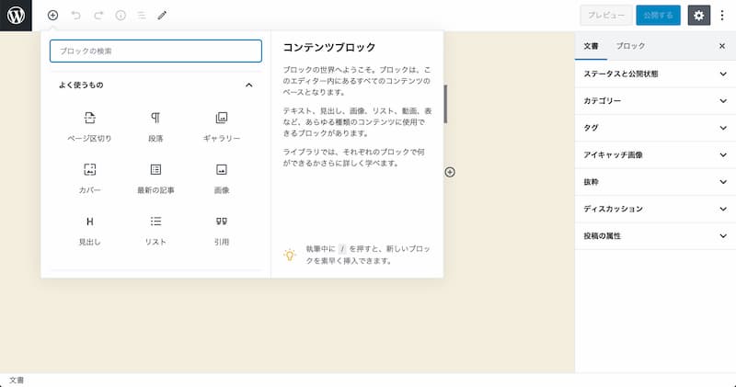Viewport: 736px width, 387px height.
Task: Select the pencil edit tool
Action: 162,16
